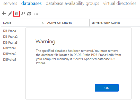Select the databases tab

click(31, 4)
